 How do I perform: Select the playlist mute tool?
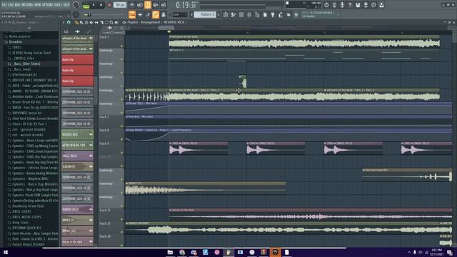[x=91, y=22]
